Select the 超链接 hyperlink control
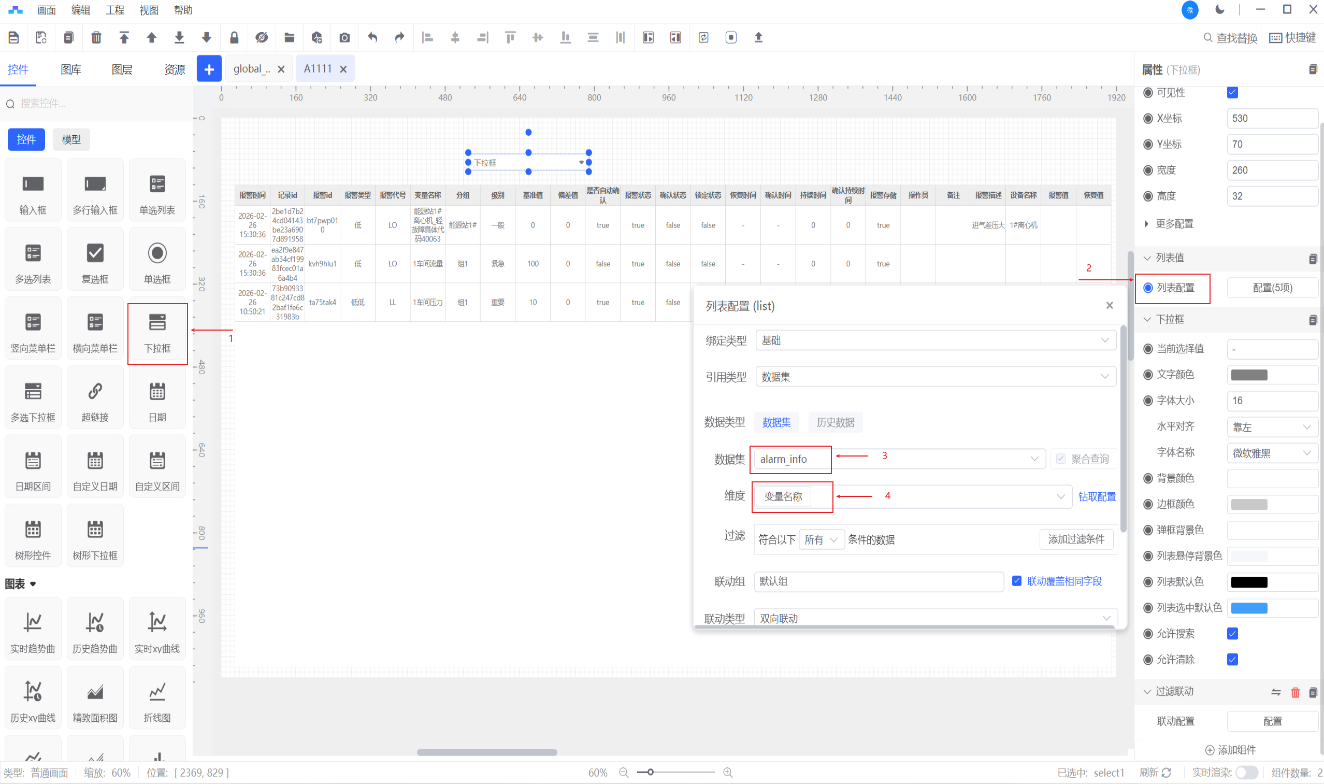1324x784 pixels. (x=95, y=399)
